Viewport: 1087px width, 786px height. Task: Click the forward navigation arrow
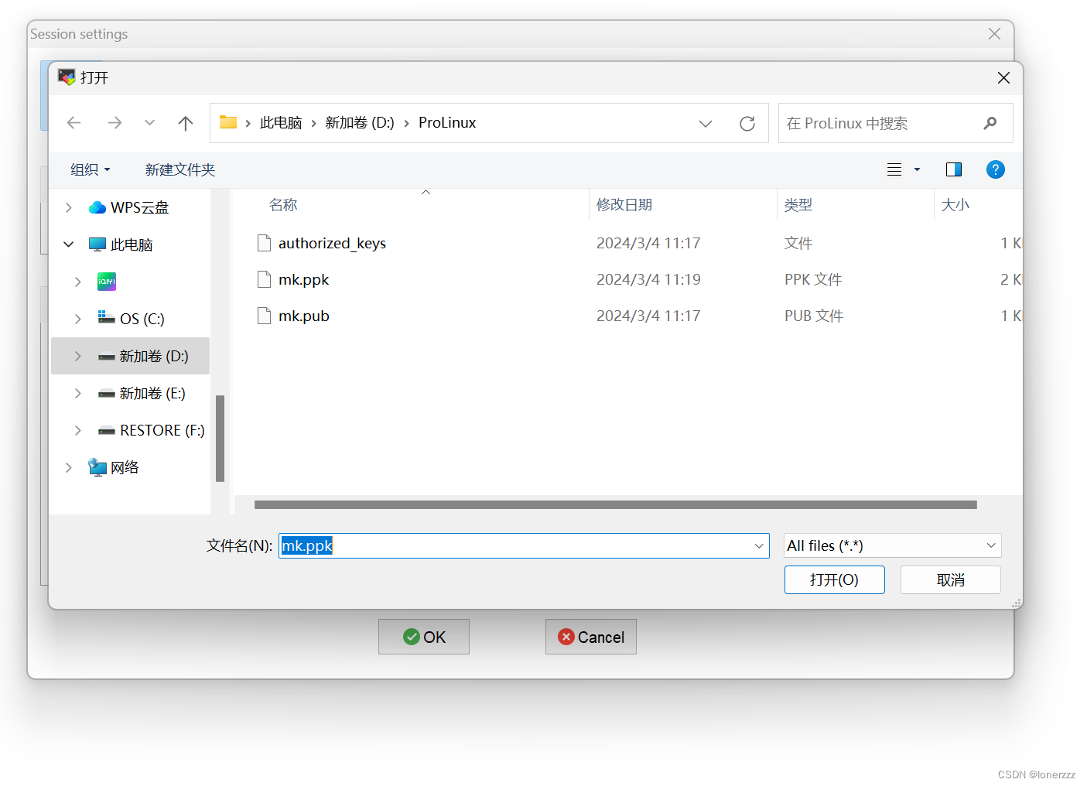[115, 122]
